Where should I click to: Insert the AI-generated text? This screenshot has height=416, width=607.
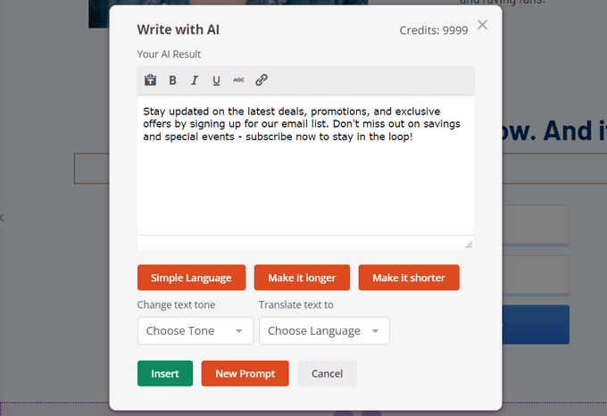click(x=165, y=374)
